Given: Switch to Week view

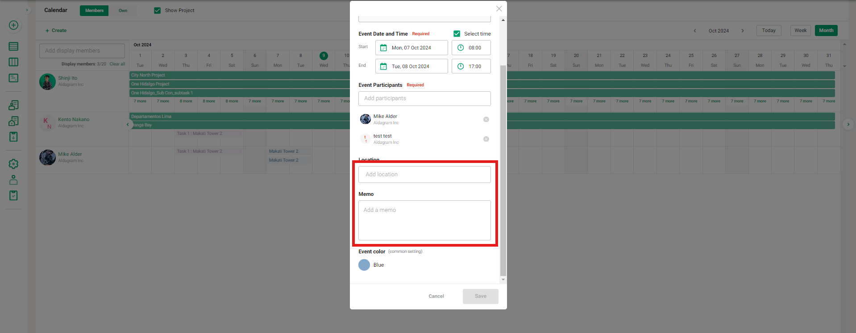Looking at the screenshot, I should (800, 30).
